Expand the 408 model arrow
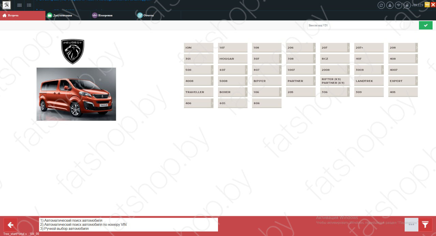This screenshot has height=236, width=436. click(417, 59)
